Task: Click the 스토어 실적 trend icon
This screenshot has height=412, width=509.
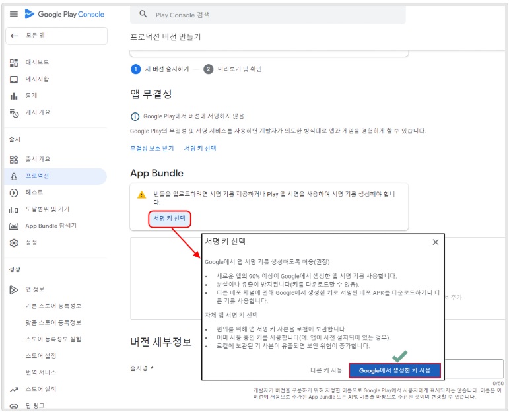Action: click(x=14, y=390)
